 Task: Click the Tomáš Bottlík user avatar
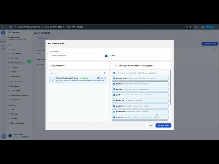click(x=10, y=136)
